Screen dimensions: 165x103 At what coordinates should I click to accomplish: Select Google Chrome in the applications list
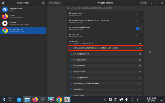[23, 30]
